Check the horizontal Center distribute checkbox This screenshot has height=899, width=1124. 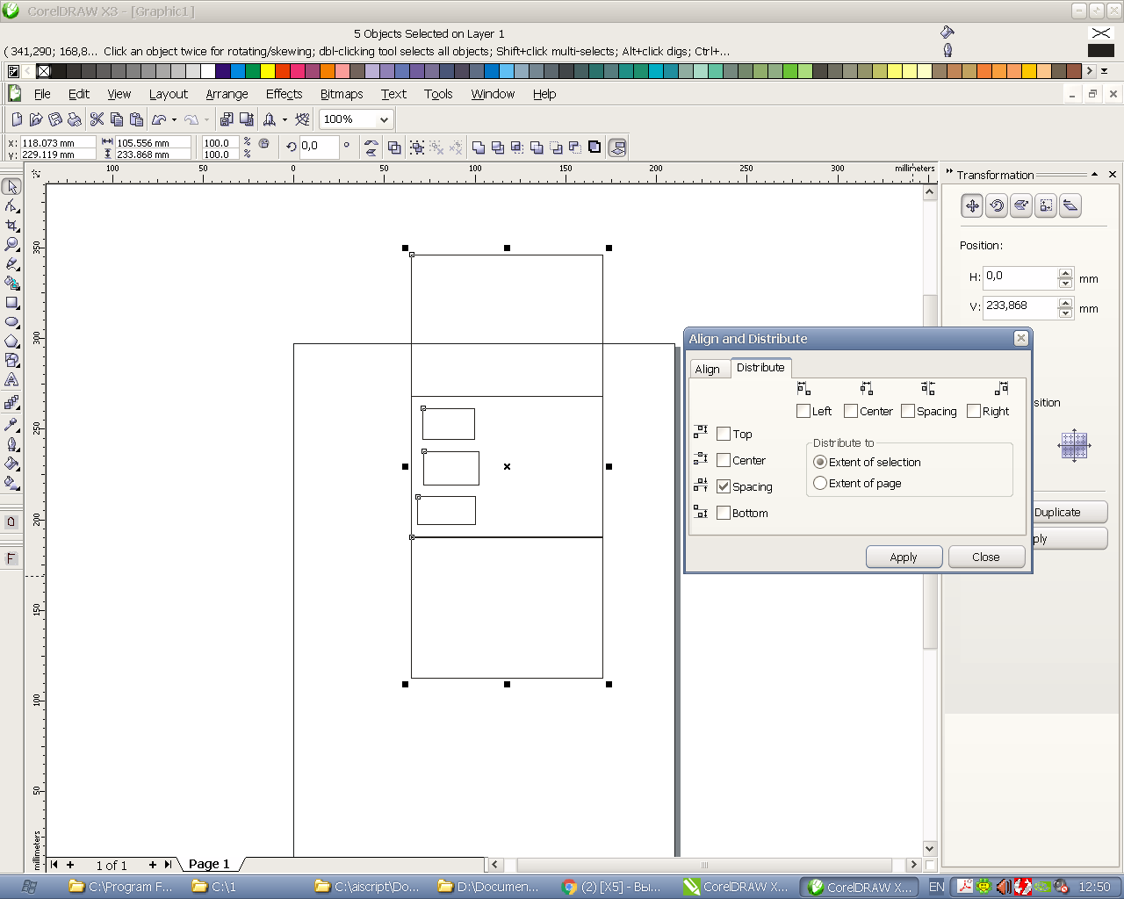[x=851, y=411]
